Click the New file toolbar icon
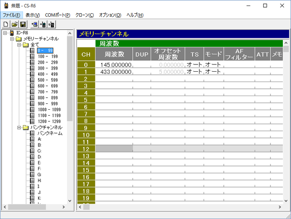291x219 pixels. click(6, 24)
